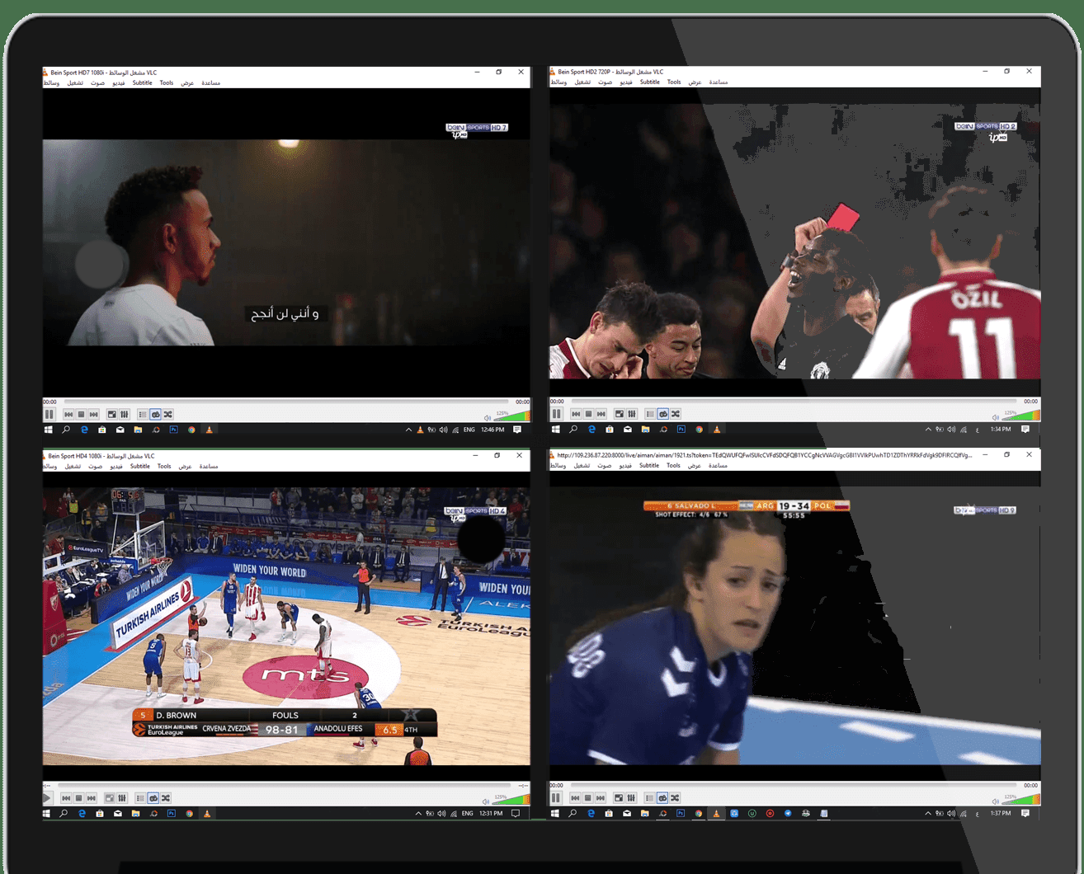Viewport: 1084px width, 874px height.
Task: Toggle fullscreen video in the HD7 window
Action: 111,414
